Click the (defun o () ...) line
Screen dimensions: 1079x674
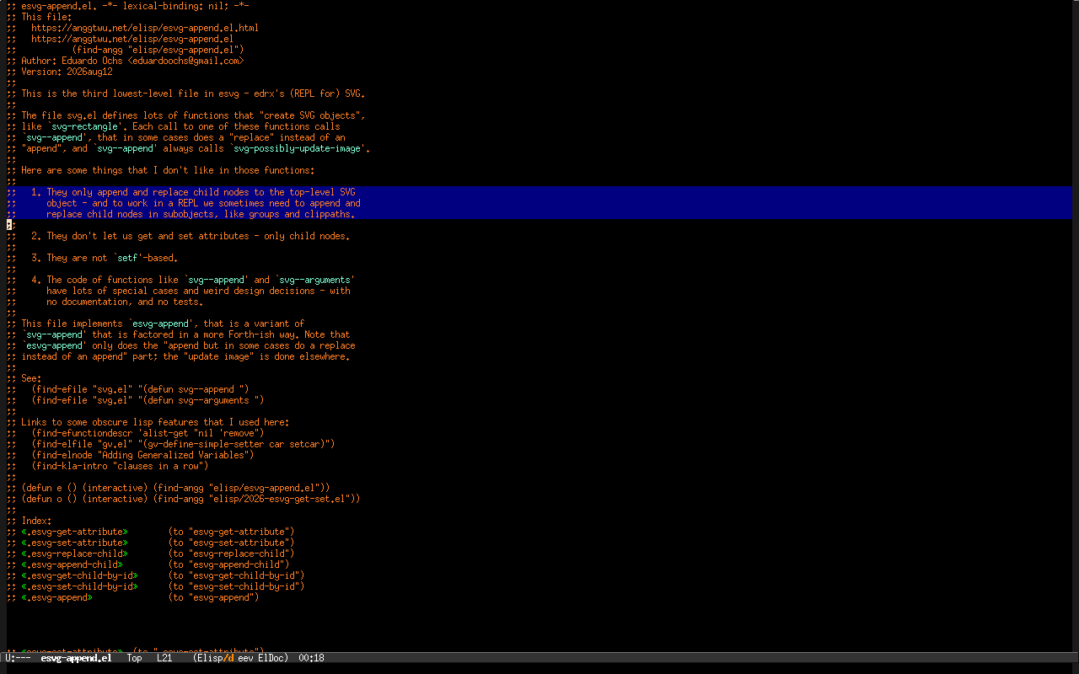(191, 499)
